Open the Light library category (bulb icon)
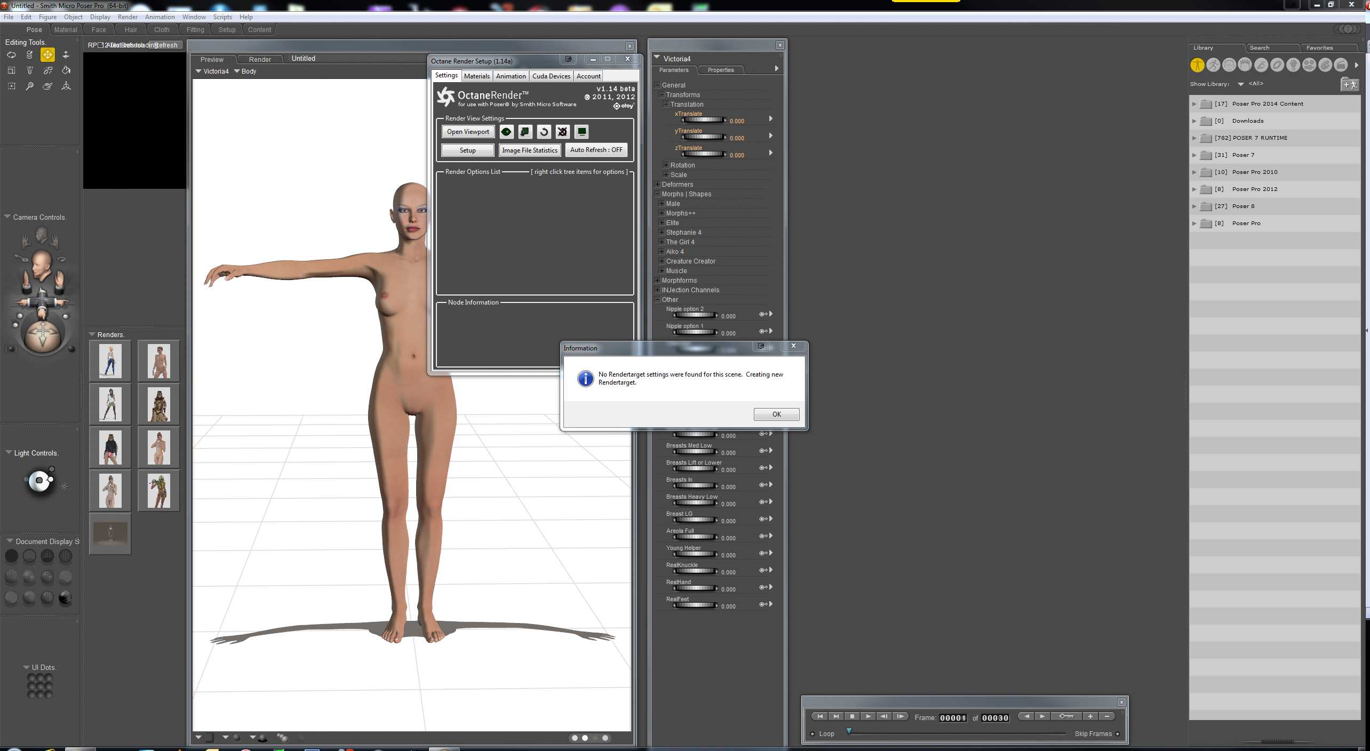The width and height of the screenshot is (1370, 751). [1293, 65]
